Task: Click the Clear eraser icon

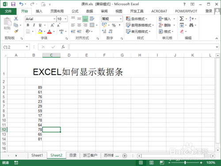Action: click(x=182, y=31)
